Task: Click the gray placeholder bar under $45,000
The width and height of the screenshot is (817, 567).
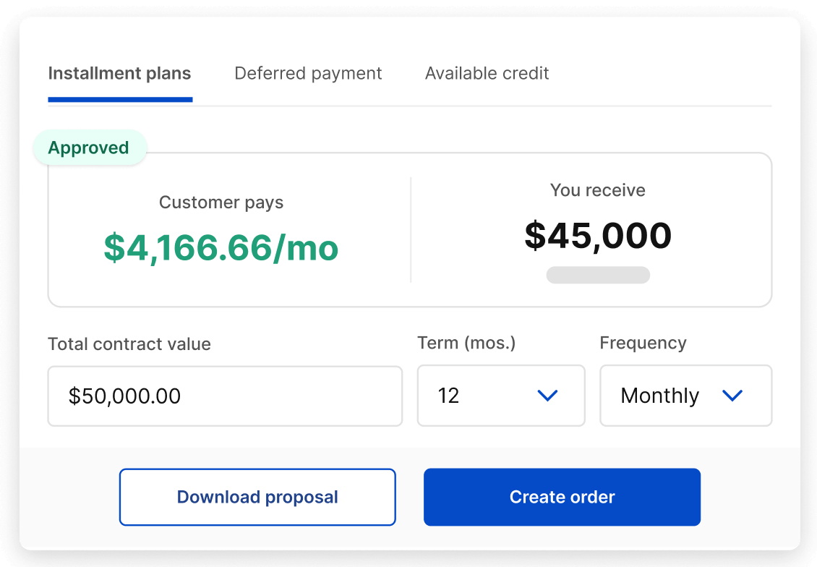Action: pos(598,275)
